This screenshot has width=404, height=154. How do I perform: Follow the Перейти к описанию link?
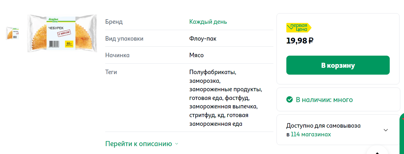click(139, 144)
